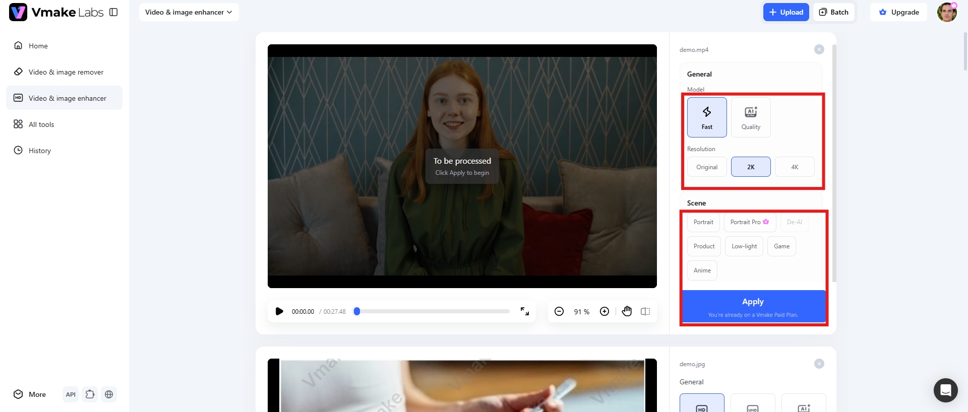Open All tools page
968x412 pixels.
tap(64, 124)
